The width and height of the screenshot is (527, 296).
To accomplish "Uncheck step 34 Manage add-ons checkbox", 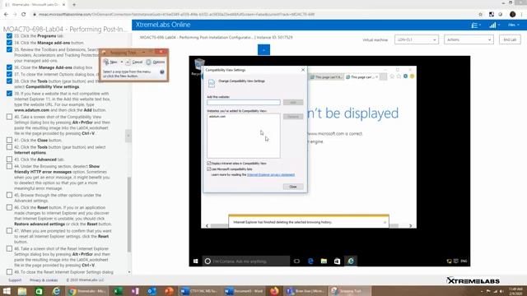I will (x=9, y=43).
